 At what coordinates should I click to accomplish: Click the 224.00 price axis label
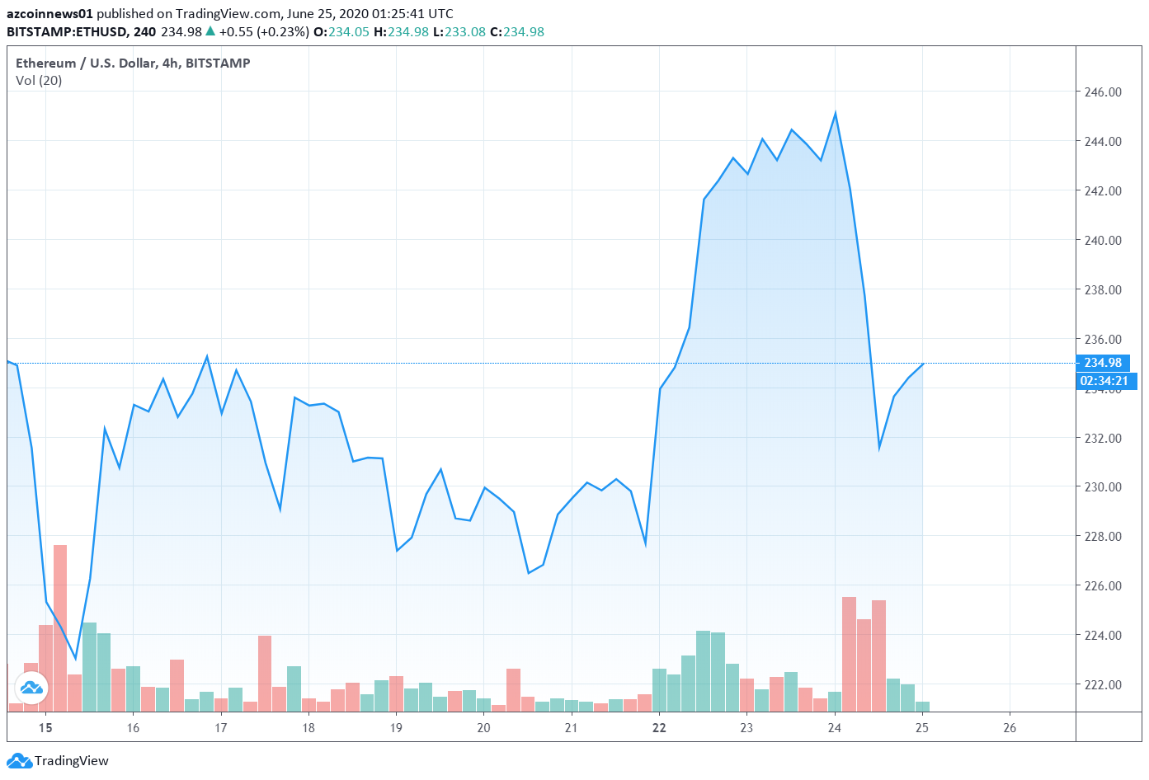[x=1103, y=635]
